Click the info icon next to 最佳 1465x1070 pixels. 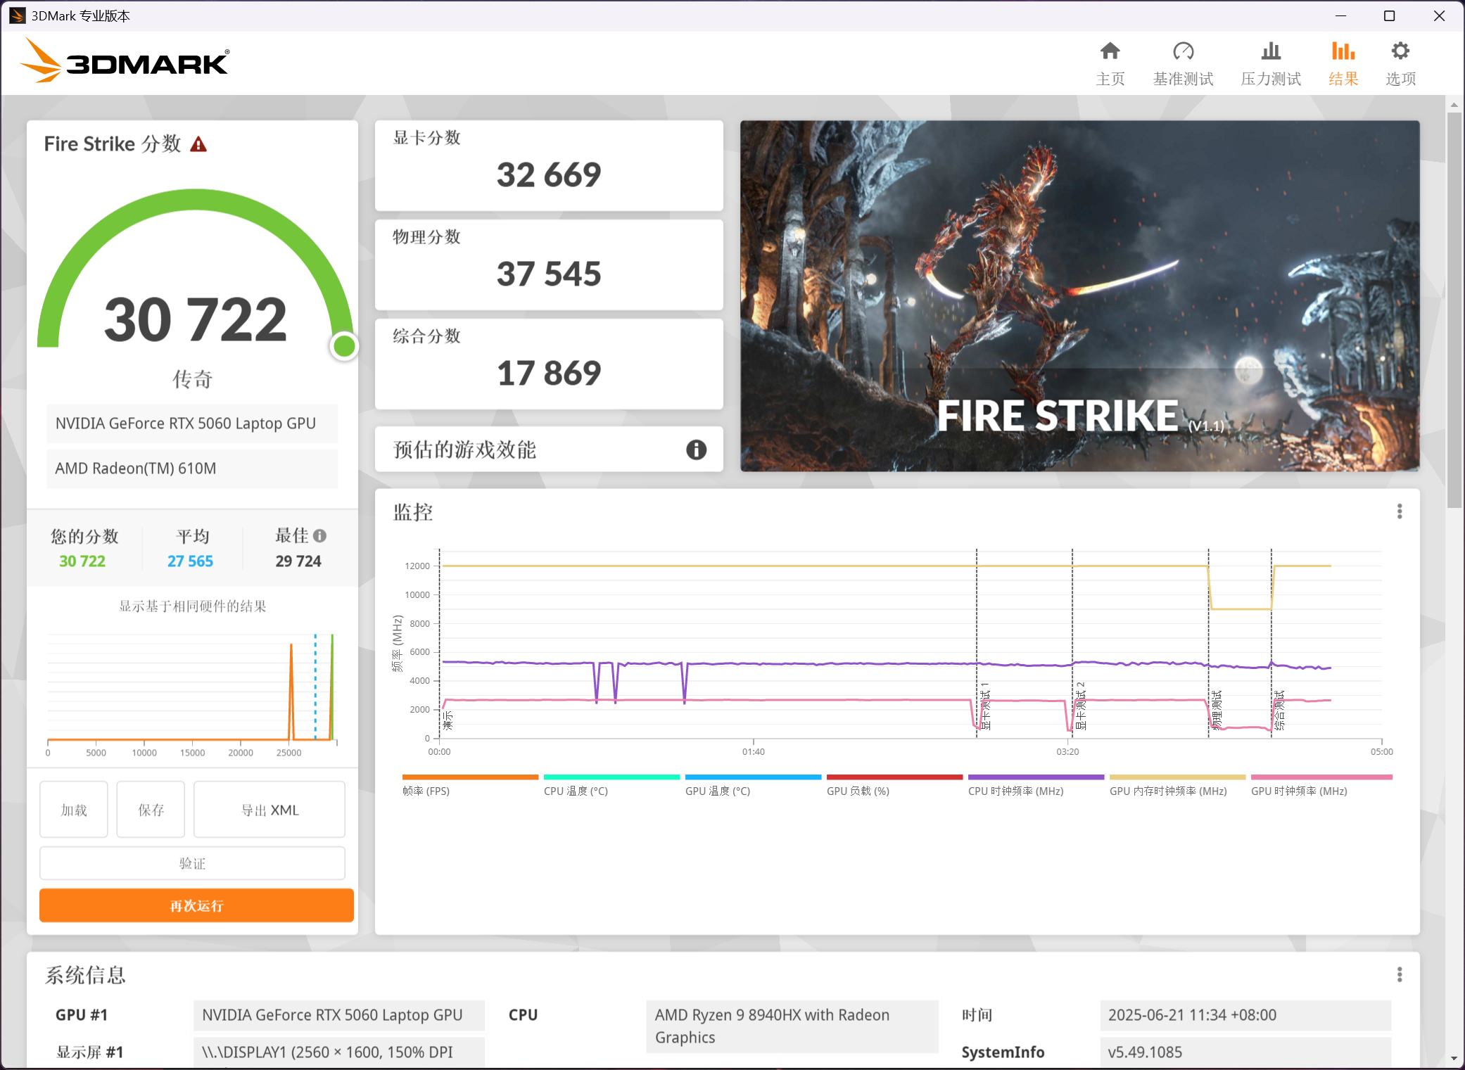(319, 536)
